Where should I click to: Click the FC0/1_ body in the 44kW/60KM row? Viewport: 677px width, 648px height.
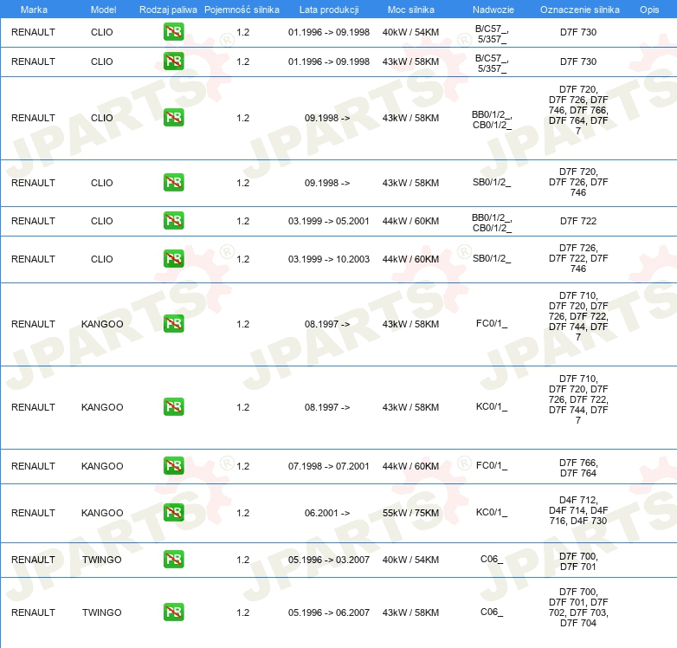(x=492, y=465)
